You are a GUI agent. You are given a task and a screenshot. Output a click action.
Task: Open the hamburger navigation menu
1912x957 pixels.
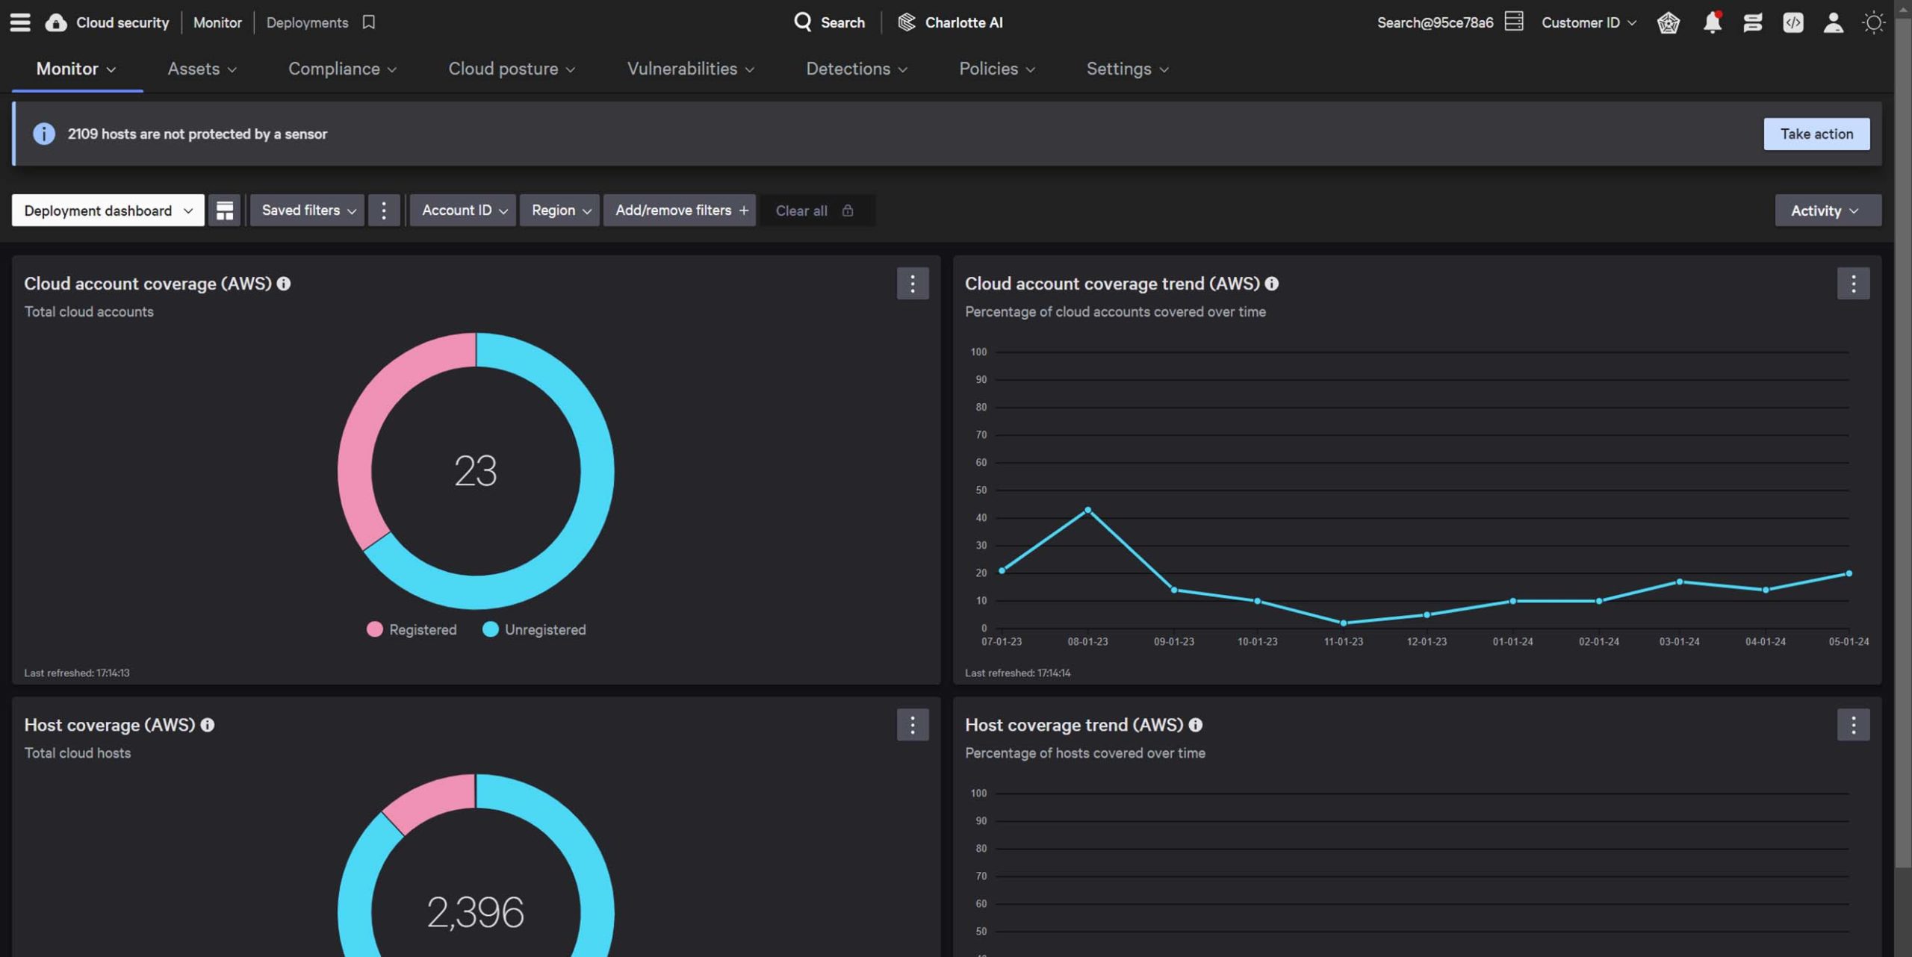tap(20, 22)
